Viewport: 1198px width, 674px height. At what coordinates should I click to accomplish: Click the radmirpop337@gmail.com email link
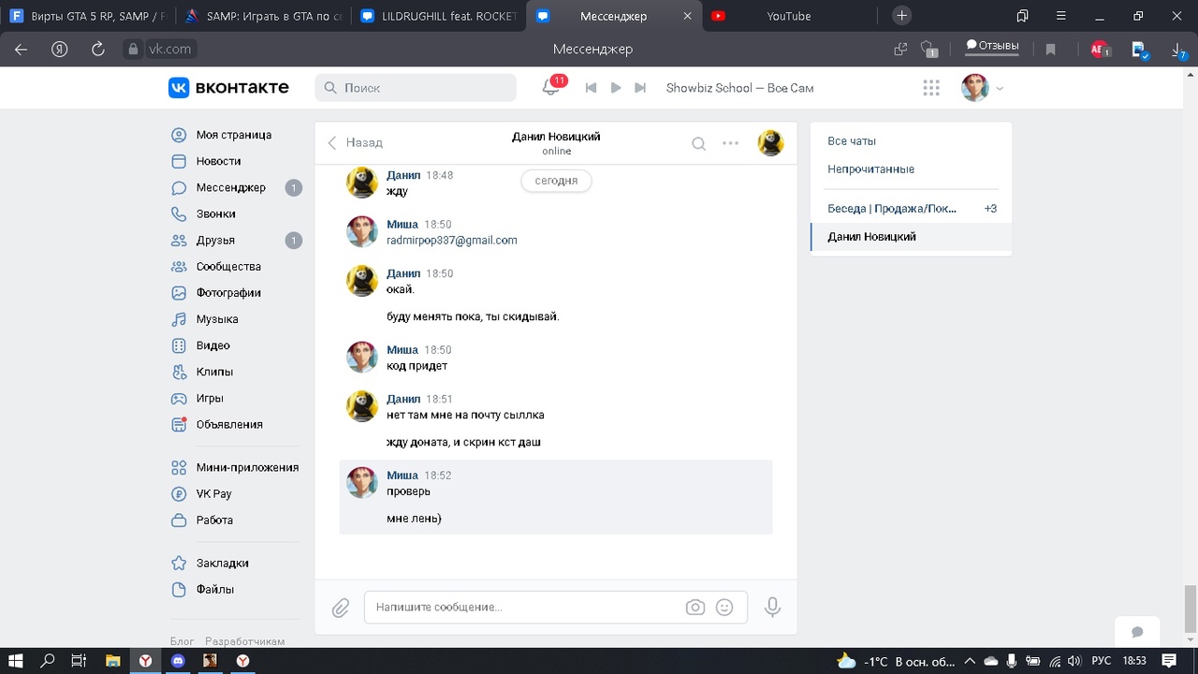click(x=451, y=241)
